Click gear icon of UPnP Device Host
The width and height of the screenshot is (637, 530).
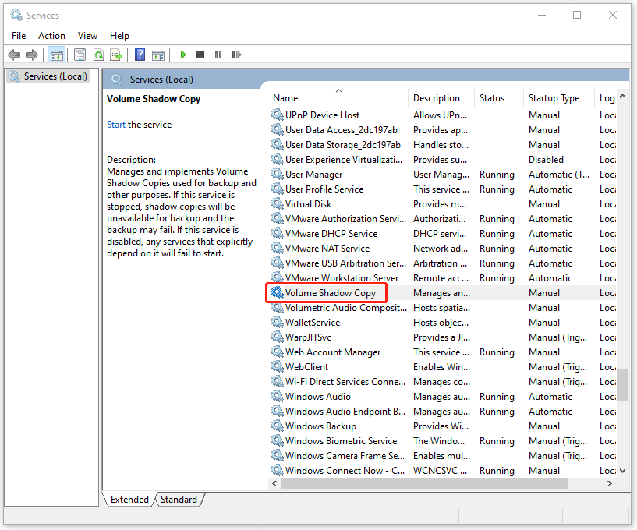pyautogui.click(x=278, y=115)
